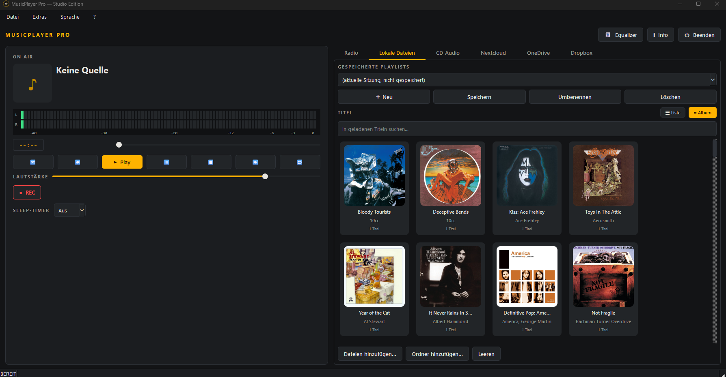Select the Toys In The Attic cover
This screenshot has width=726, height=377.
(x=603, y=176)
